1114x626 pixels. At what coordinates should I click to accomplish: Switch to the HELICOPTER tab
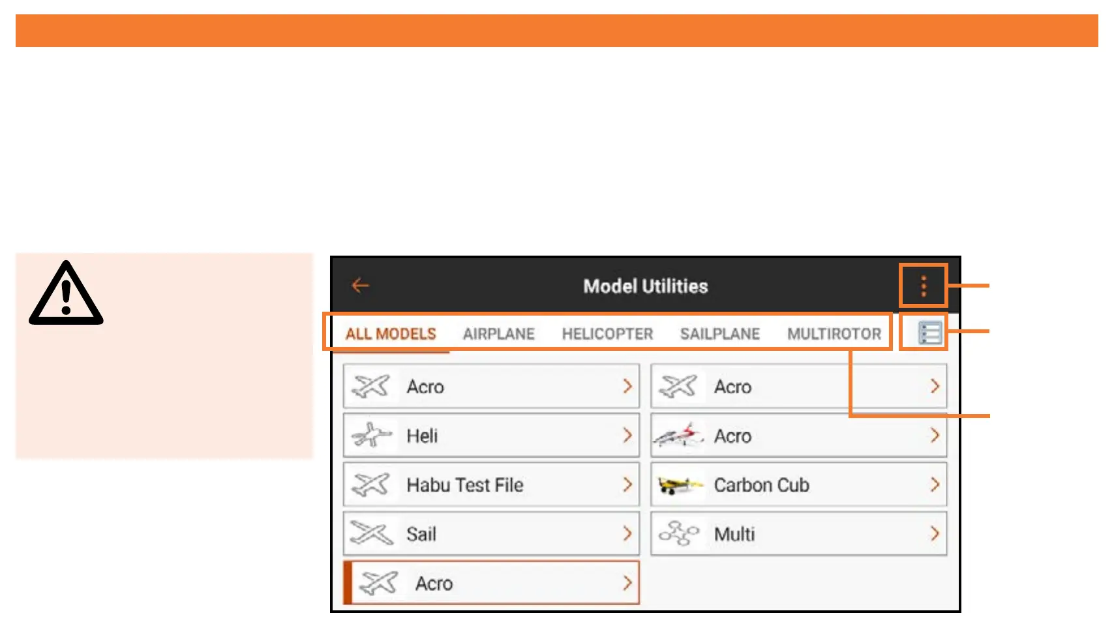(x=607, y=334)
